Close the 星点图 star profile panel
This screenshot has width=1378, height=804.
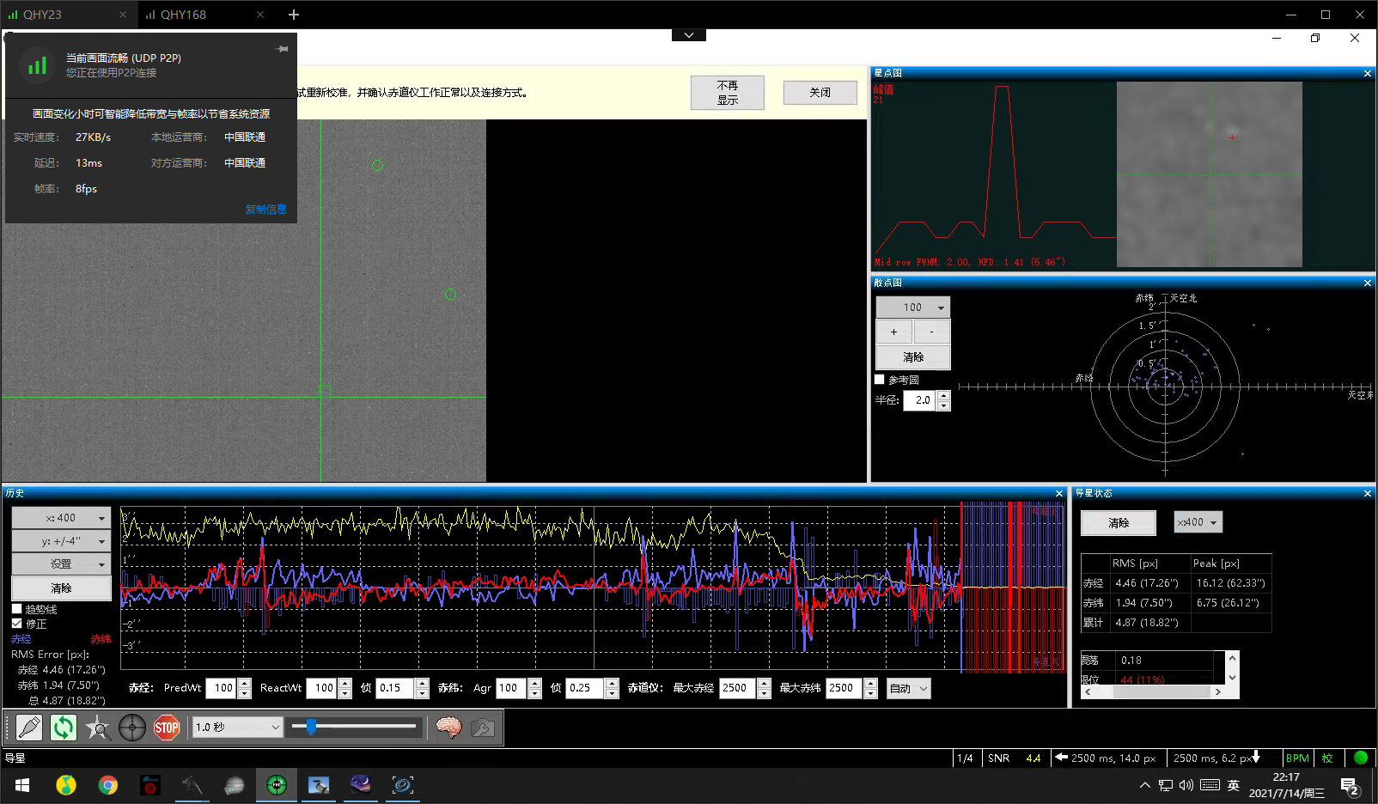[x=1368, y=73]
